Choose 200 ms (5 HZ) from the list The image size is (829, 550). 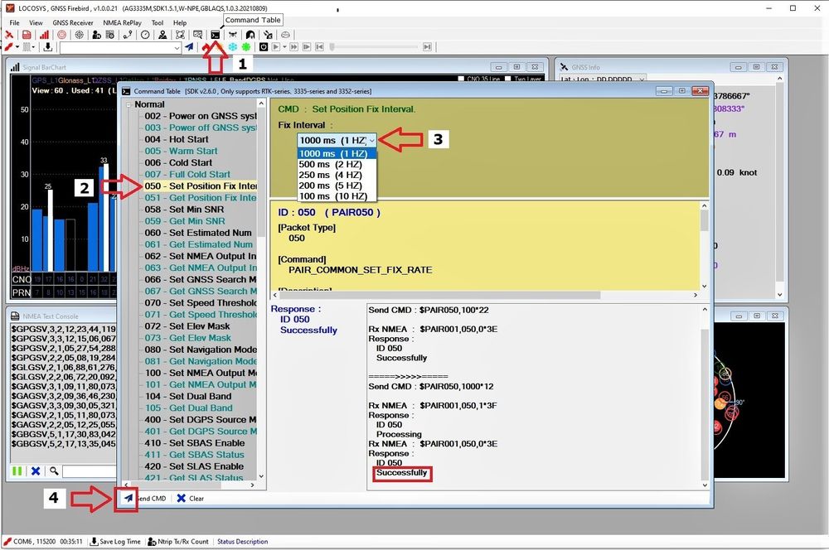330,186
